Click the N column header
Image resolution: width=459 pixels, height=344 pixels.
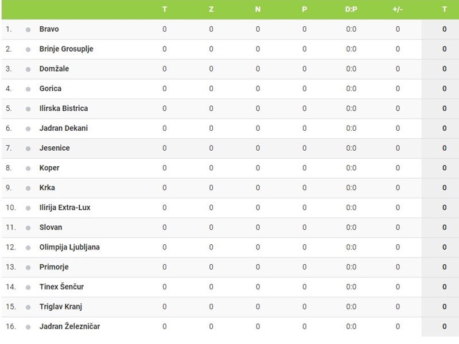click(x=258, y=9)
